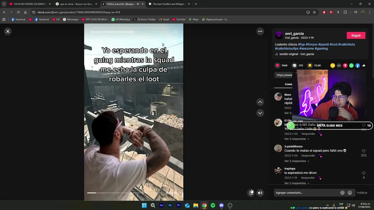The width and height of the screenshot is (374, 210).
Task: Open the Windows Start menu
Action: tap(144, 205)
